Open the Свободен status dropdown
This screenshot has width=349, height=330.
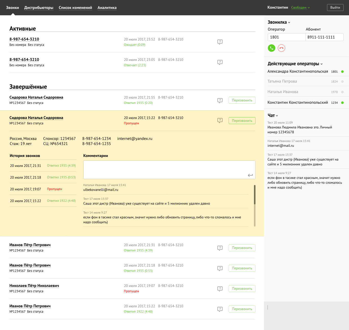click(300, 8)
